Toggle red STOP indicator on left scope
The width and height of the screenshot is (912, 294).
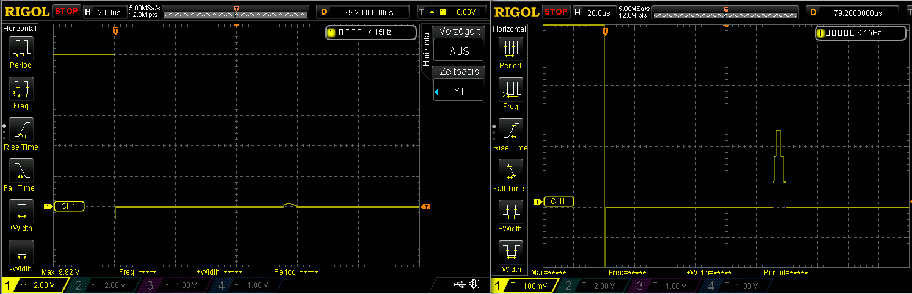66,12
